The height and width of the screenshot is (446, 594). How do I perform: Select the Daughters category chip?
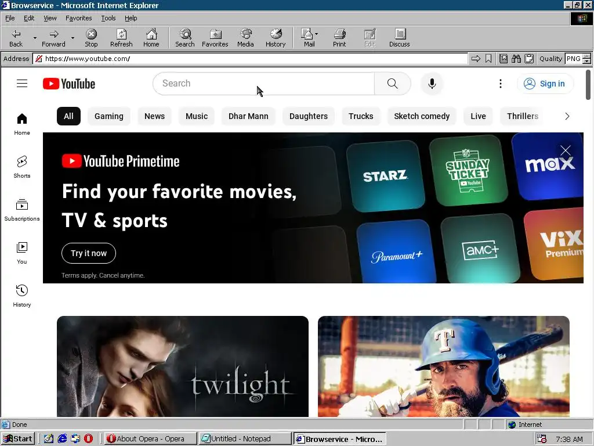309,116
